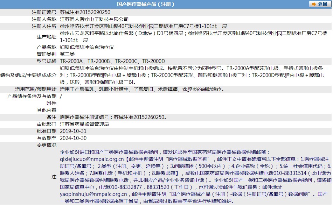The height and width of the screenshot is (205, 333).
Task: Click the label 注册证编号
Action: coord(44,12)
